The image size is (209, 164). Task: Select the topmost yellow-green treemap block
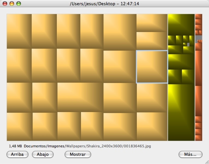pos(181,25)
